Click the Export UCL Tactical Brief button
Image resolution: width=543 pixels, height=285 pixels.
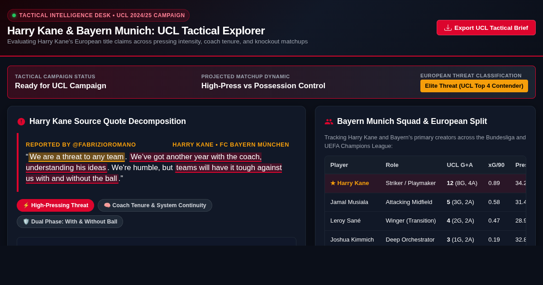tap(486, 28)
